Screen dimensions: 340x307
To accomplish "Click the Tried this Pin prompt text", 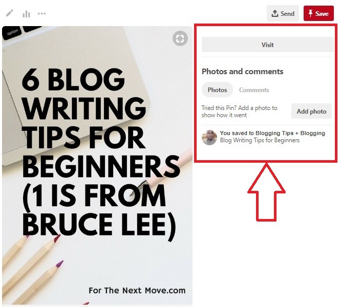I will coord(240,112).
